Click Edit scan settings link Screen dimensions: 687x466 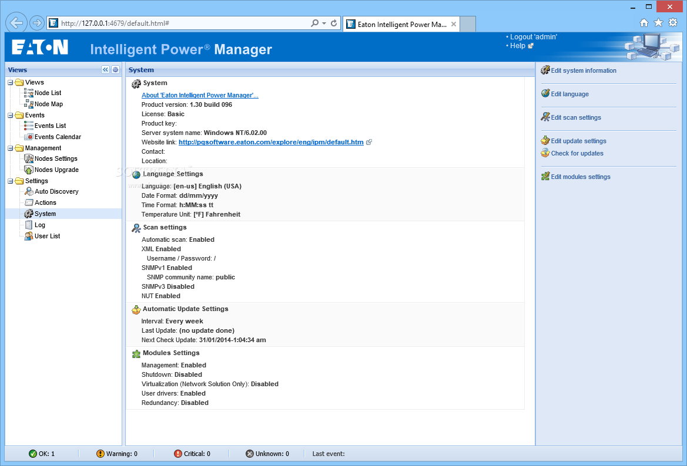pyautogui.click(x=576, y=117)
